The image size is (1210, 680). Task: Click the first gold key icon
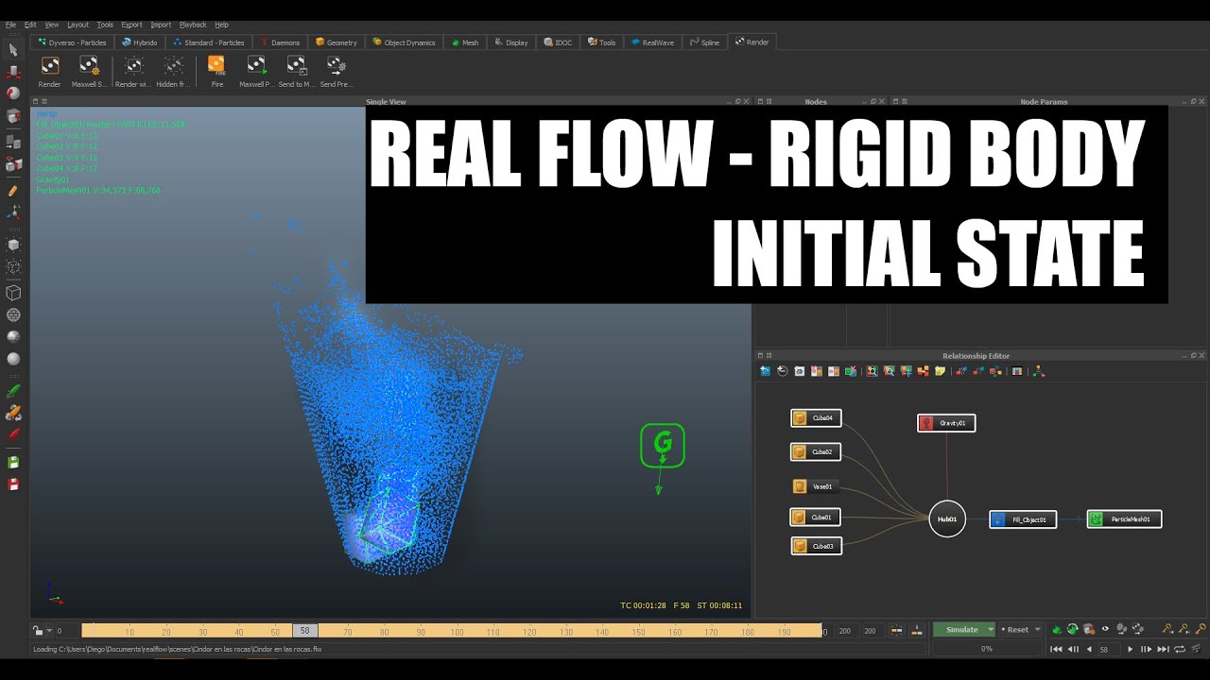1167,629
